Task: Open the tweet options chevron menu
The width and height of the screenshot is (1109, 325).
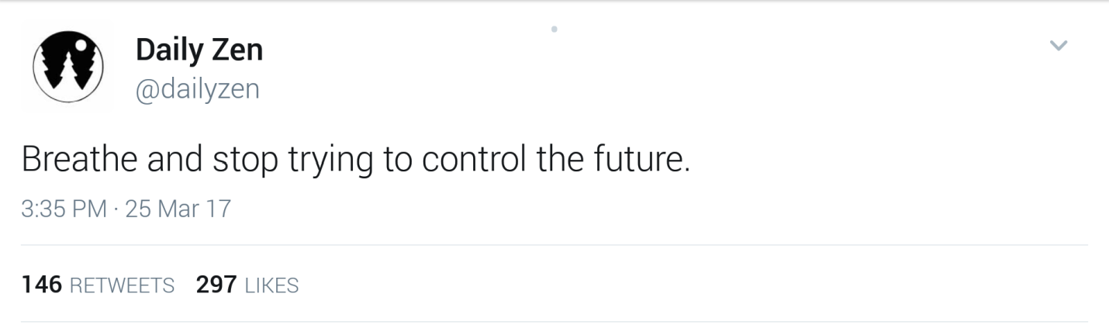Action: pyautogui.click(x=1059, y=47)
